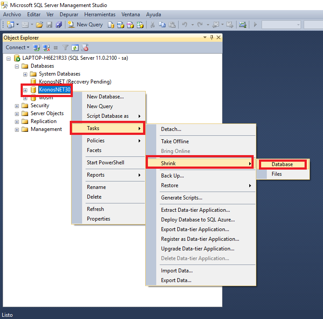Expand the System Databases folder

click(x=25, y=74)
